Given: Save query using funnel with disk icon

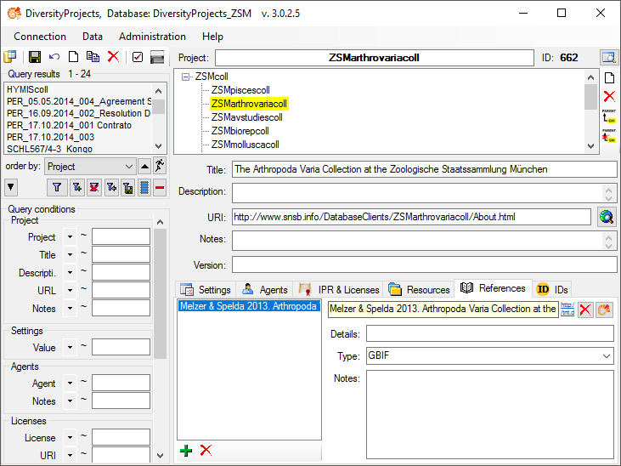Looking at the screenshot, I should click(128, 187).
